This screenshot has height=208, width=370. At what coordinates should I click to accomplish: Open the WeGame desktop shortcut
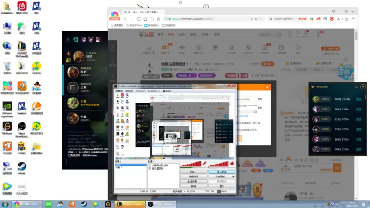(x=7, y=128)
